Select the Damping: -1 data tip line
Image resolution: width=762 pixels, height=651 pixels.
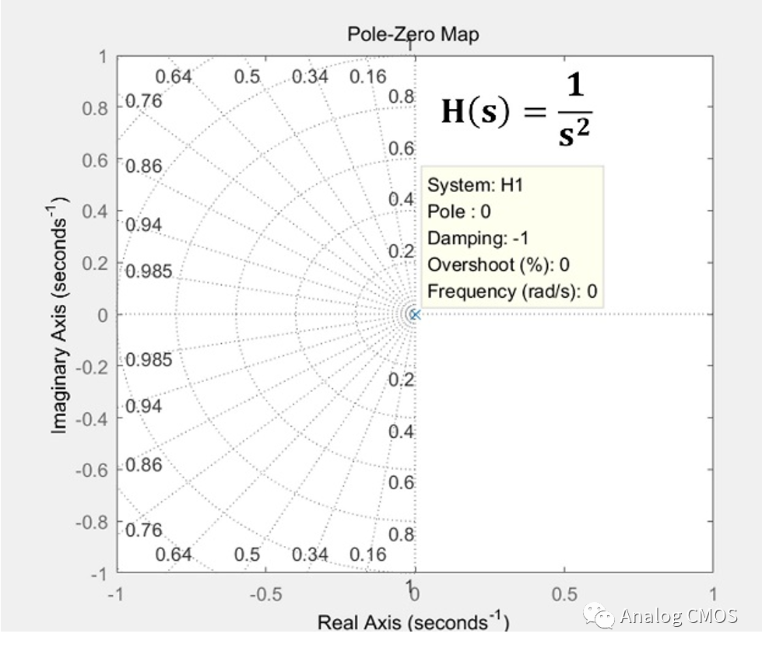tap(478, 238)
